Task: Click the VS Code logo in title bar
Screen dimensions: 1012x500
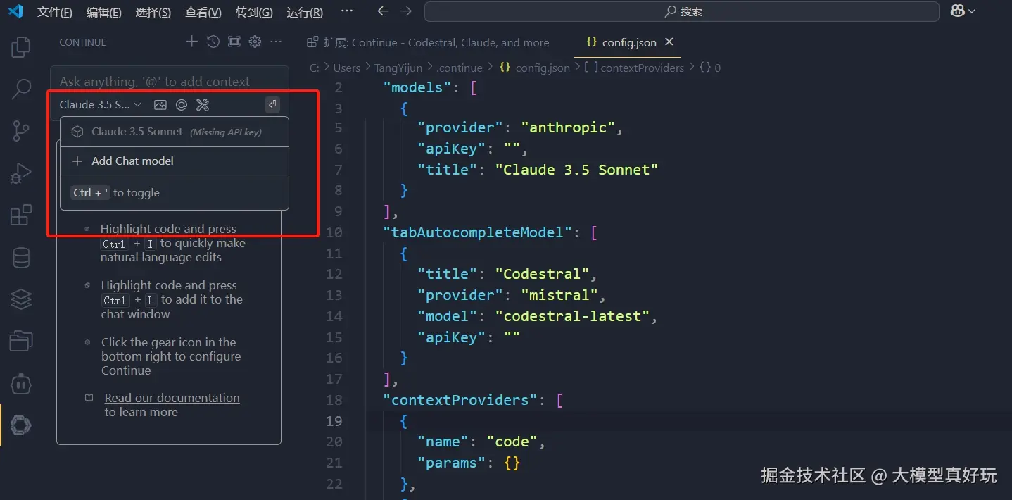Action: (15, 11)
